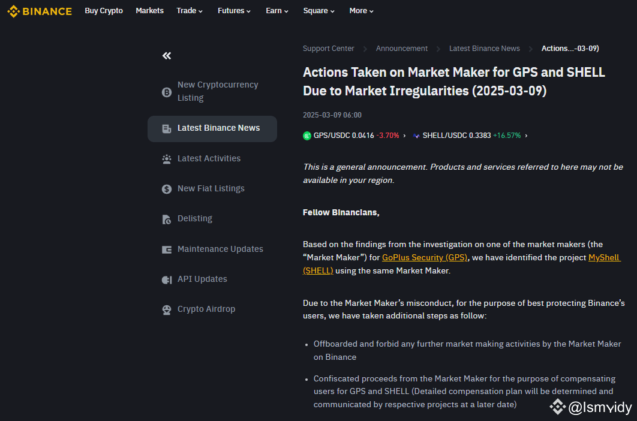This screenshot has width=637, height=421.
Task: Open Crypto Airdrop via its icon
Action: (166, 309)
